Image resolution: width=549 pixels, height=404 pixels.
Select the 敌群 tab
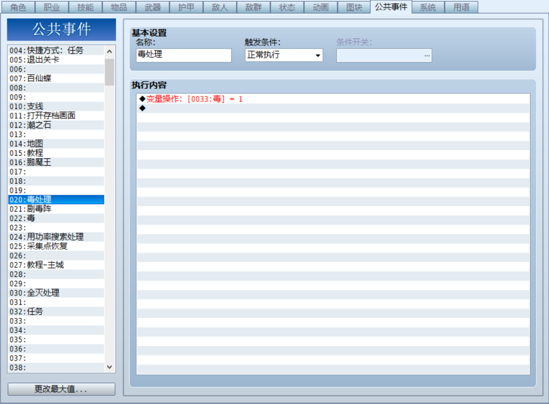pyautogui.click(x=254, y=7)
